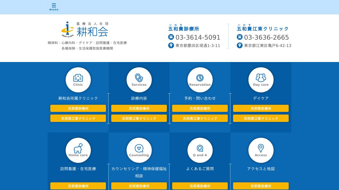Click 五和貴江東クリニック under 診療内容

click(139, 118)
